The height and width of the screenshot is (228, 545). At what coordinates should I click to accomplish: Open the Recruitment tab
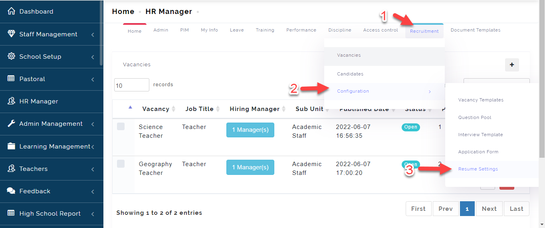pyautogui.click(x=424, y=31)
